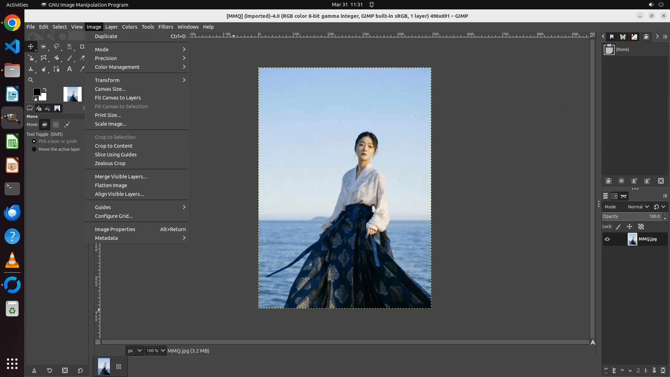Viewport: 670px width, 377px height.
Task: Click the swap foreground/background colors arrow
Action: (45, 90)
